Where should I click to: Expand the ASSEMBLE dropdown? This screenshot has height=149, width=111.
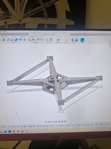(36, 43)
